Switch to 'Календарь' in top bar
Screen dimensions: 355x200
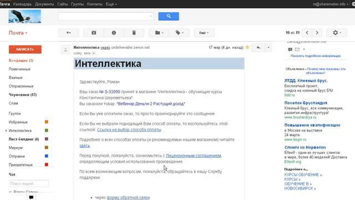22,4
